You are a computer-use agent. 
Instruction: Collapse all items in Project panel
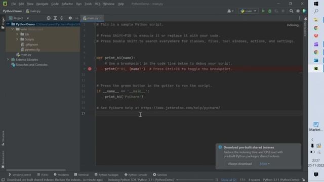click(x=62, y=18)
